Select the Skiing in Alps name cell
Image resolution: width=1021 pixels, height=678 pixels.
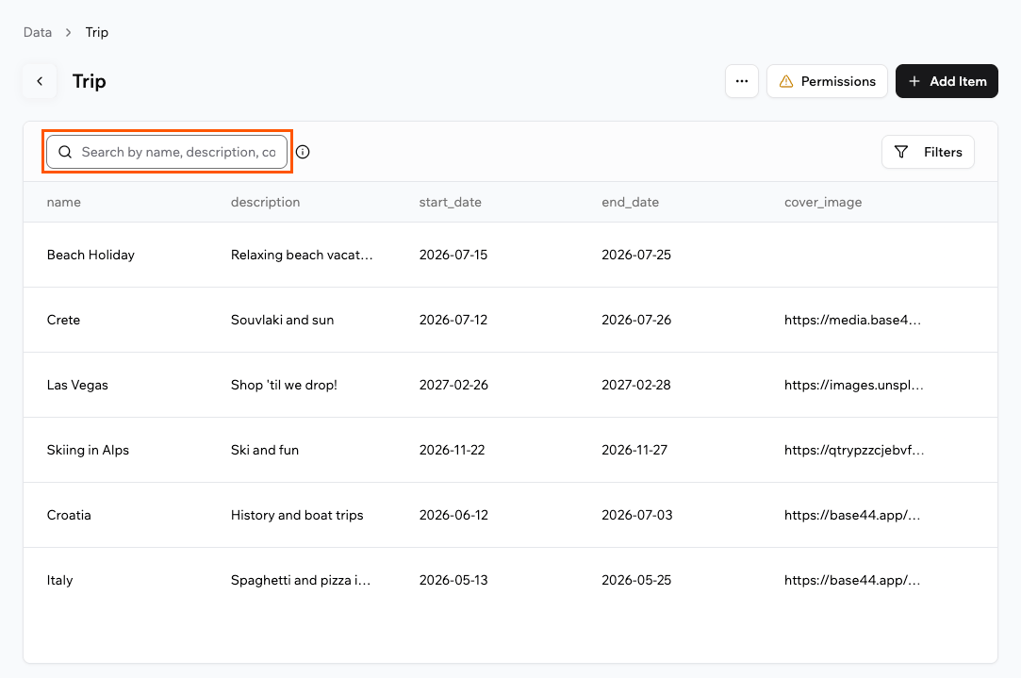click(88, 450)
